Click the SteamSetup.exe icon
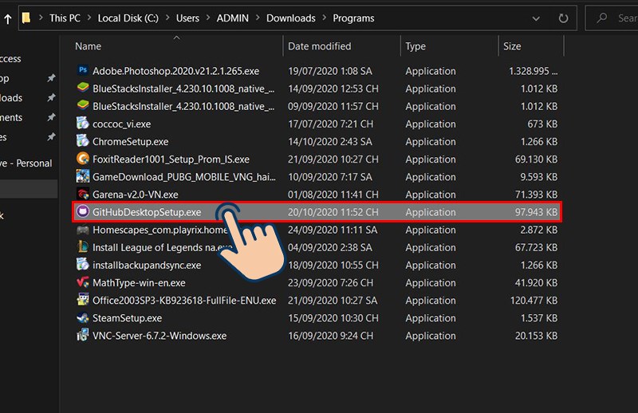638x413 pixels. pos(83,318)
